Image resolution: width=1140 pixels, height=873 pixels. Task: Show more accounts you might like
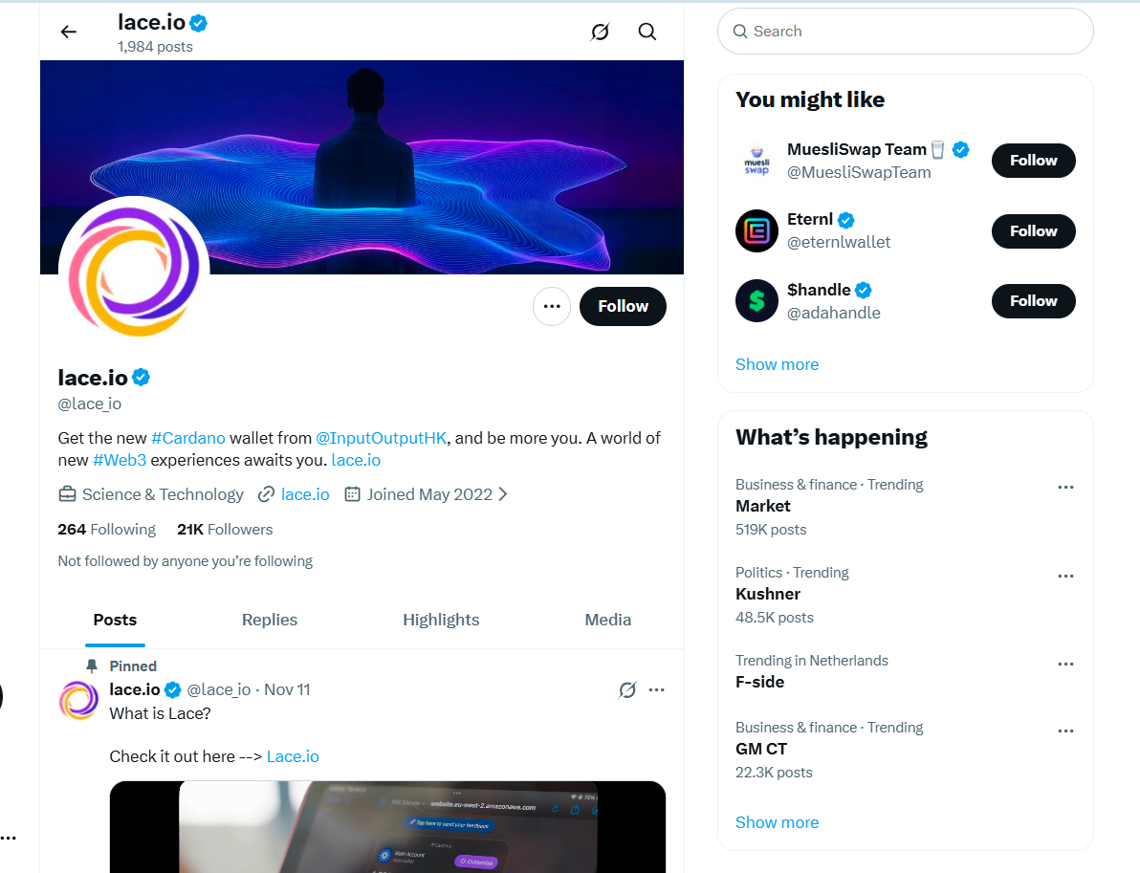pyautogui.click(x=777, y=364)
